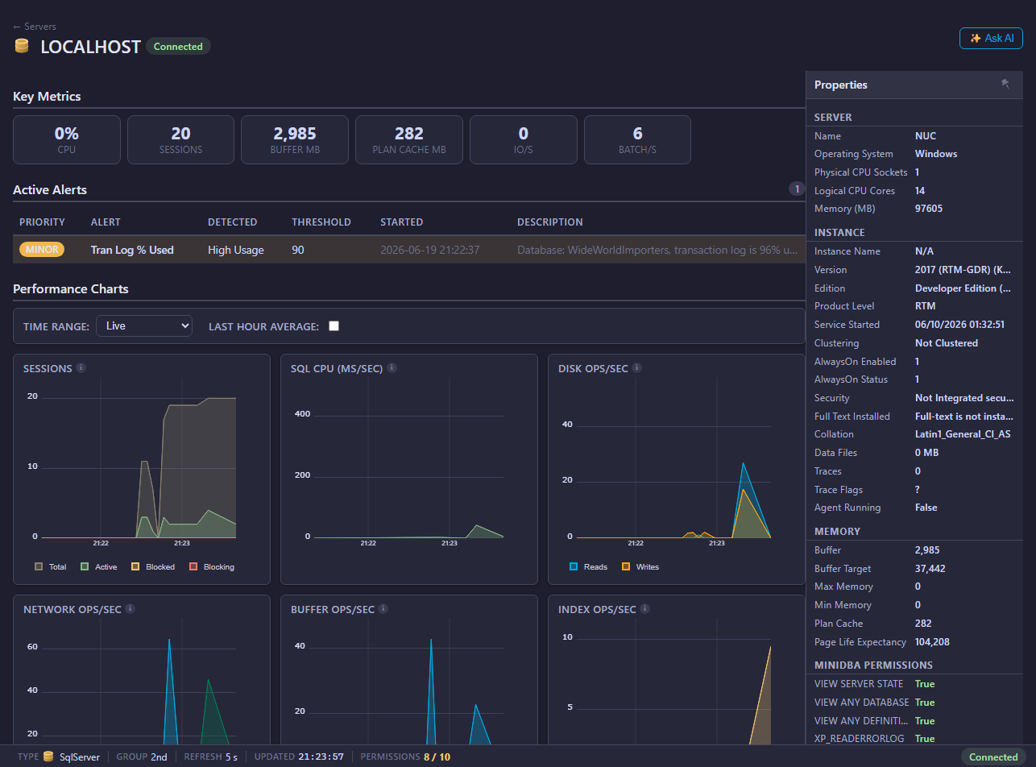Screen dimensions: 1036x767
Task: Enable the Last Hour Average checkbox
Action: coord(334,326)
